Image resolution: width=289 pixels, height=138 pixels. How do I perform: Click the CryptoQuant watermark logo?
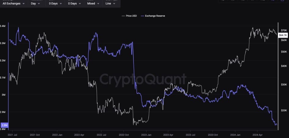(x=143, y=79)
